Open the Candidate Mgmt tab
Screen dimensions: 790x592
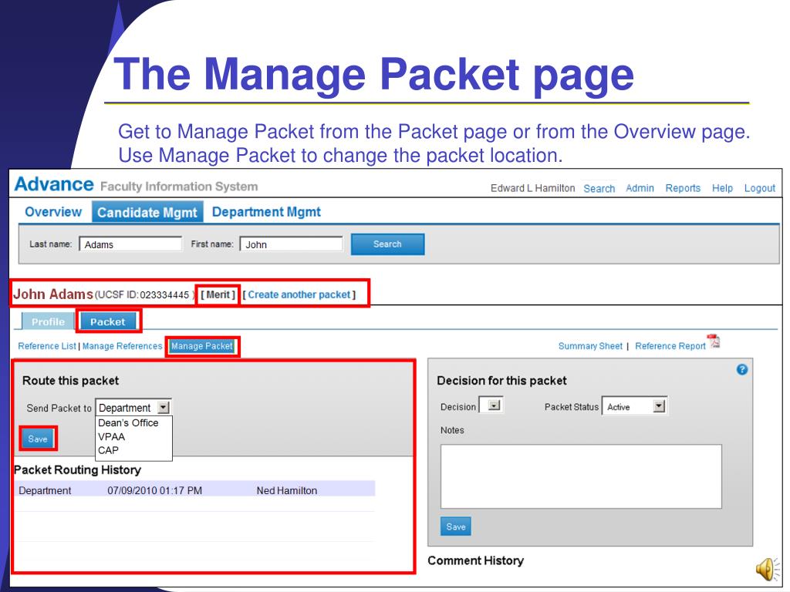click(147, 212)
